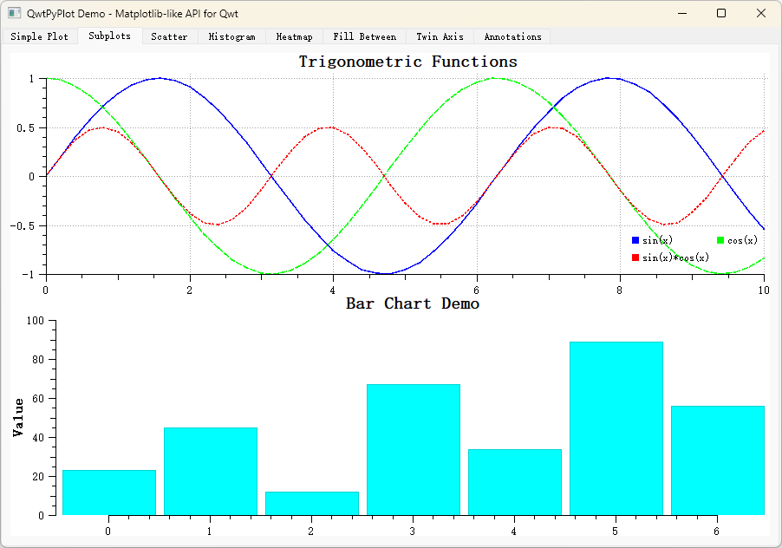Maximize the QwtPyPlot Demo window

click(721, 14)
